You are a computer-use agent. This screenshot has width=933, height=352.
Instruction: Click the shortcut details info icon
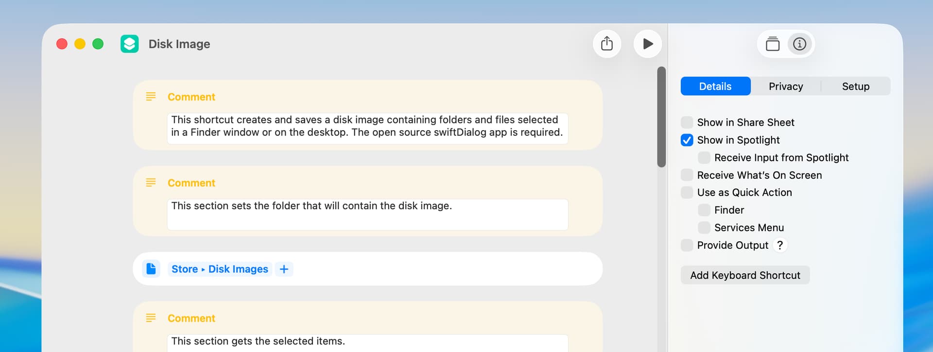(799, 44)
